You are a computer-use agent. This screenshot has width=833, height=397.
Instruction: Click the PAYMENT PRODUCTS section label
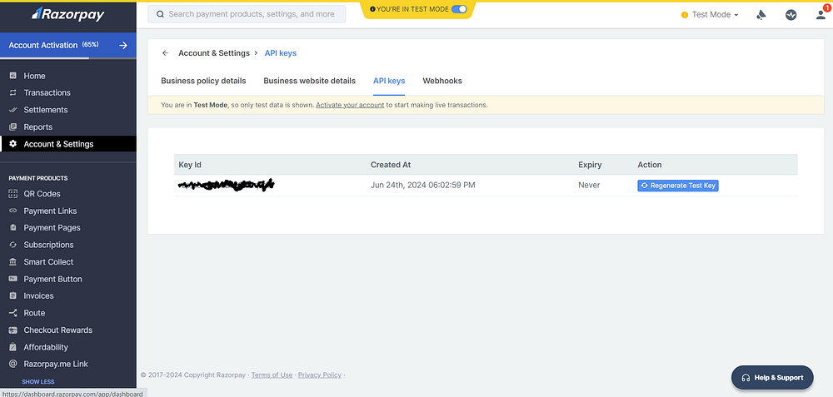tap(38, 178)
